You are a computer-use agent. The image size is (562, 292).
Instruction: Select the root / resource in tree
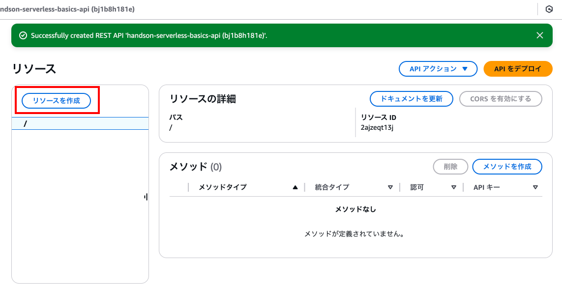coord(80,123)
